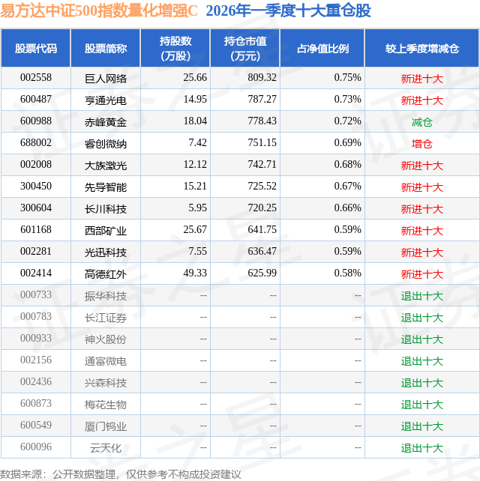Click the 占净值比例 column header

point(322,48)
